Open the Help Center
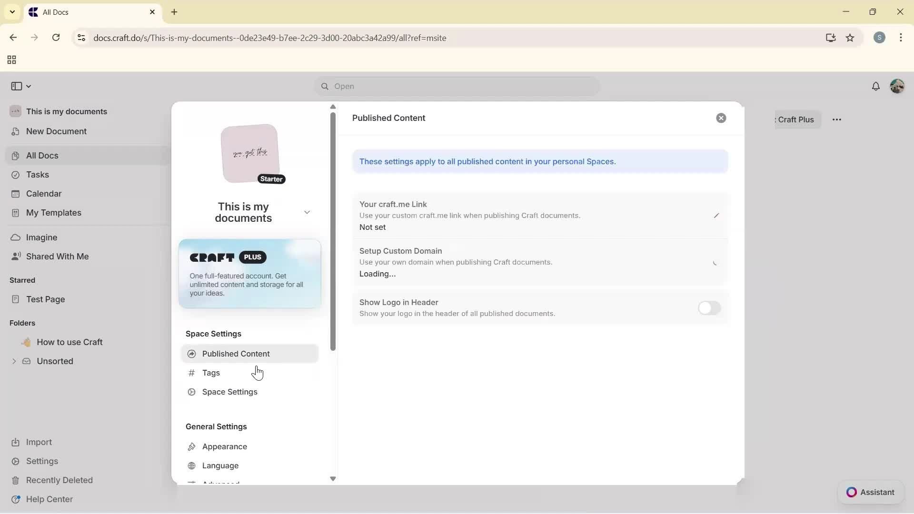The height and width of the screenshot is (514, 914). tap(49, 499)
